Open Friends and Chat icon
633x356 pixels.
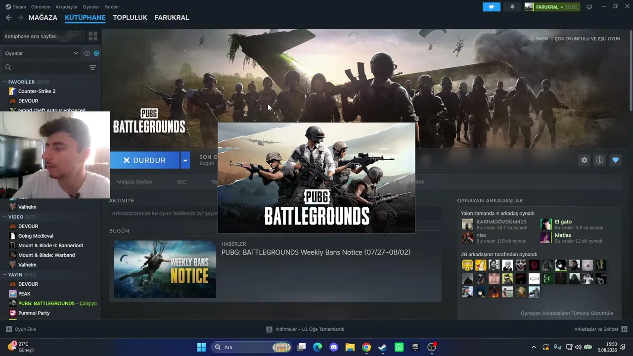pyautogui.click(x=624, y=329)
